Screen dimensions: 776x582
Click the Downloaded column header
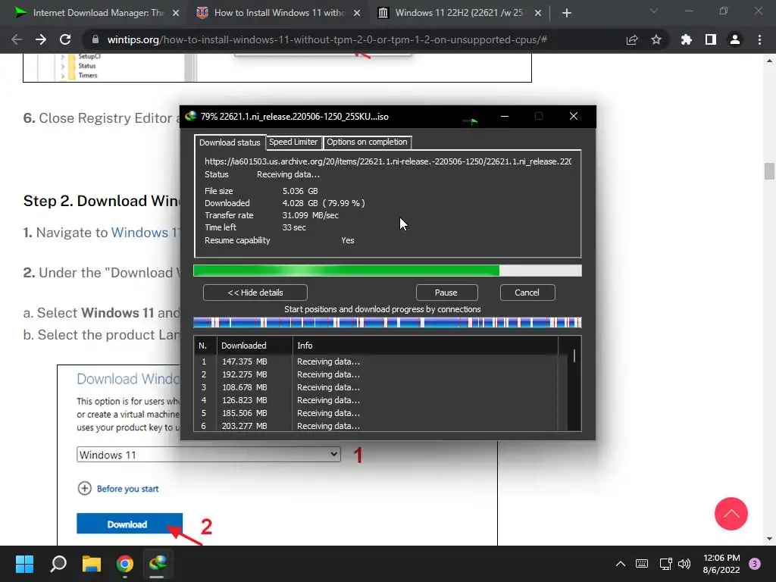click(x=255, y=346)
